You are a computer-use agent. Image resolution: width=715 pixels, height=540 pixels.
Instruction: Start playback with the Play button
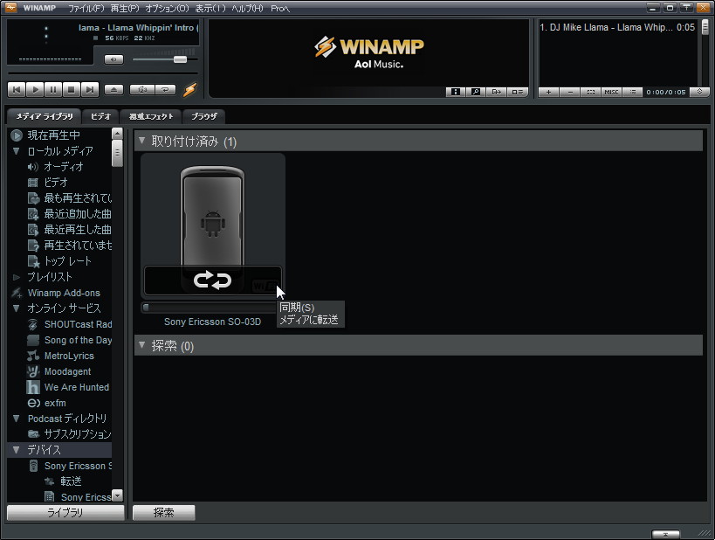tap(35, 89)
